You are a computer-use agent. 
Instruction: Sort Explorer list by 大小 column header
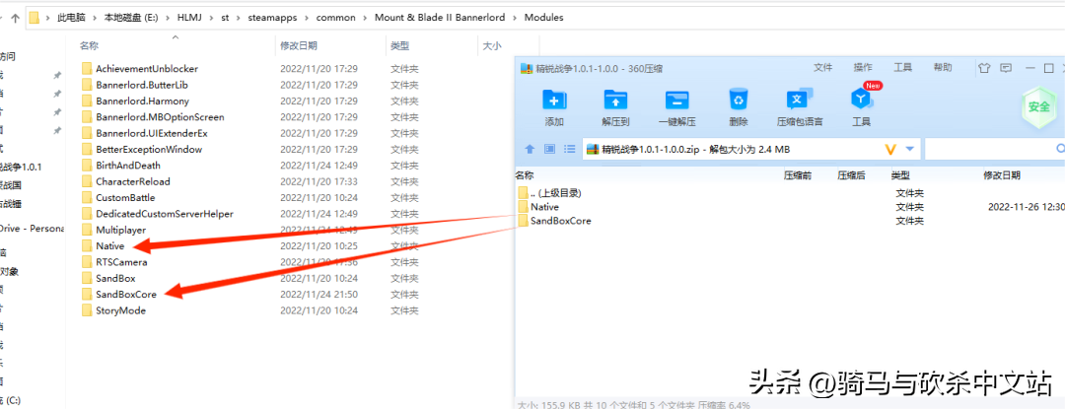491,46
